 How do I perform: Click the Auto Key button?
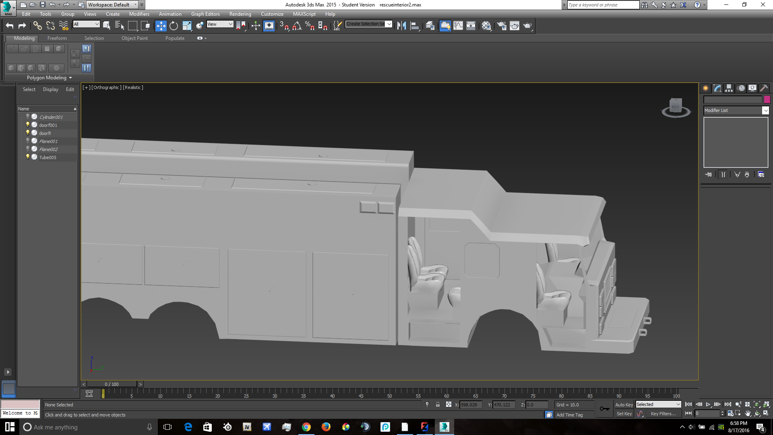click(624, 404)
